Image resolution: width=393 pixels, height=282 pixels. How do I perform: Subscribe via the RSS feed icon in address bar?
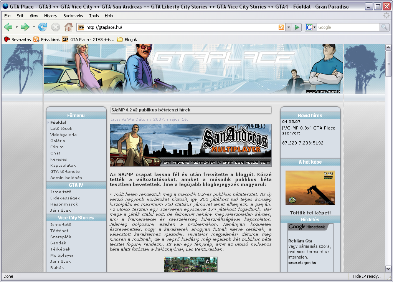pos(281,27)
